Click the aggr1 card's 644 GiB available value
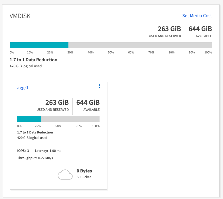The width and height of the screenshot is (223, 199). 88,102
